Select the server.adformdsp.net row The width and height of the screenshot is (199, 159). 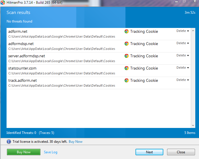click(98, 58)
